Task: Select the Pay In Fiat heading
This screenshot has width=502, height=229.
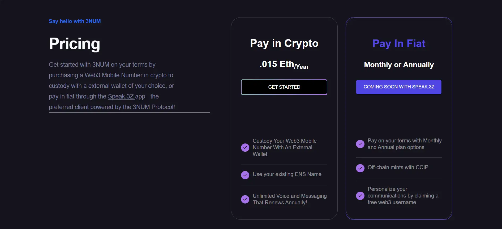Action: 399,43
